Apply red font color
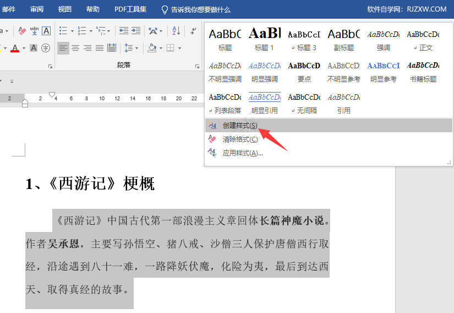454x313 pixels. tap(15, 48)
